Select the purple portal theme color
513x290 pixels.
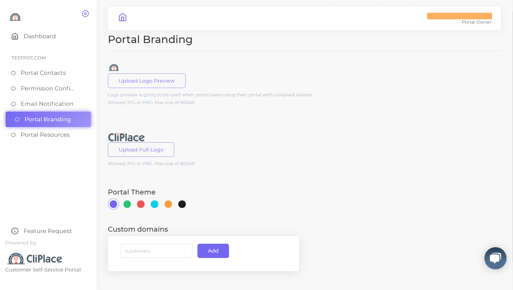(x=114, y=204)
